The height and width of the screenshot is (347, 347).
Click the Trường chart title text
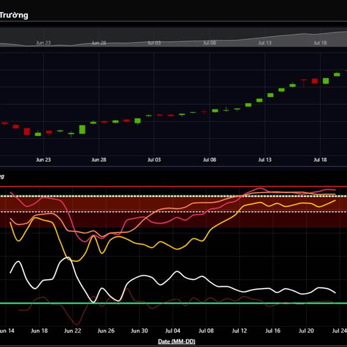coord(14,15)
